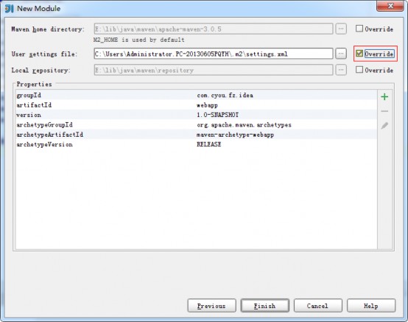Screen dimensions: 408x322
Task: Uncheck Override for User settings file
Action: click(359, 54)
